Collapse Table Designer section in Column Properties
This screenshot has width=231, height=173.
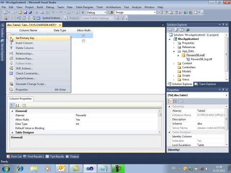click(13, 133)
